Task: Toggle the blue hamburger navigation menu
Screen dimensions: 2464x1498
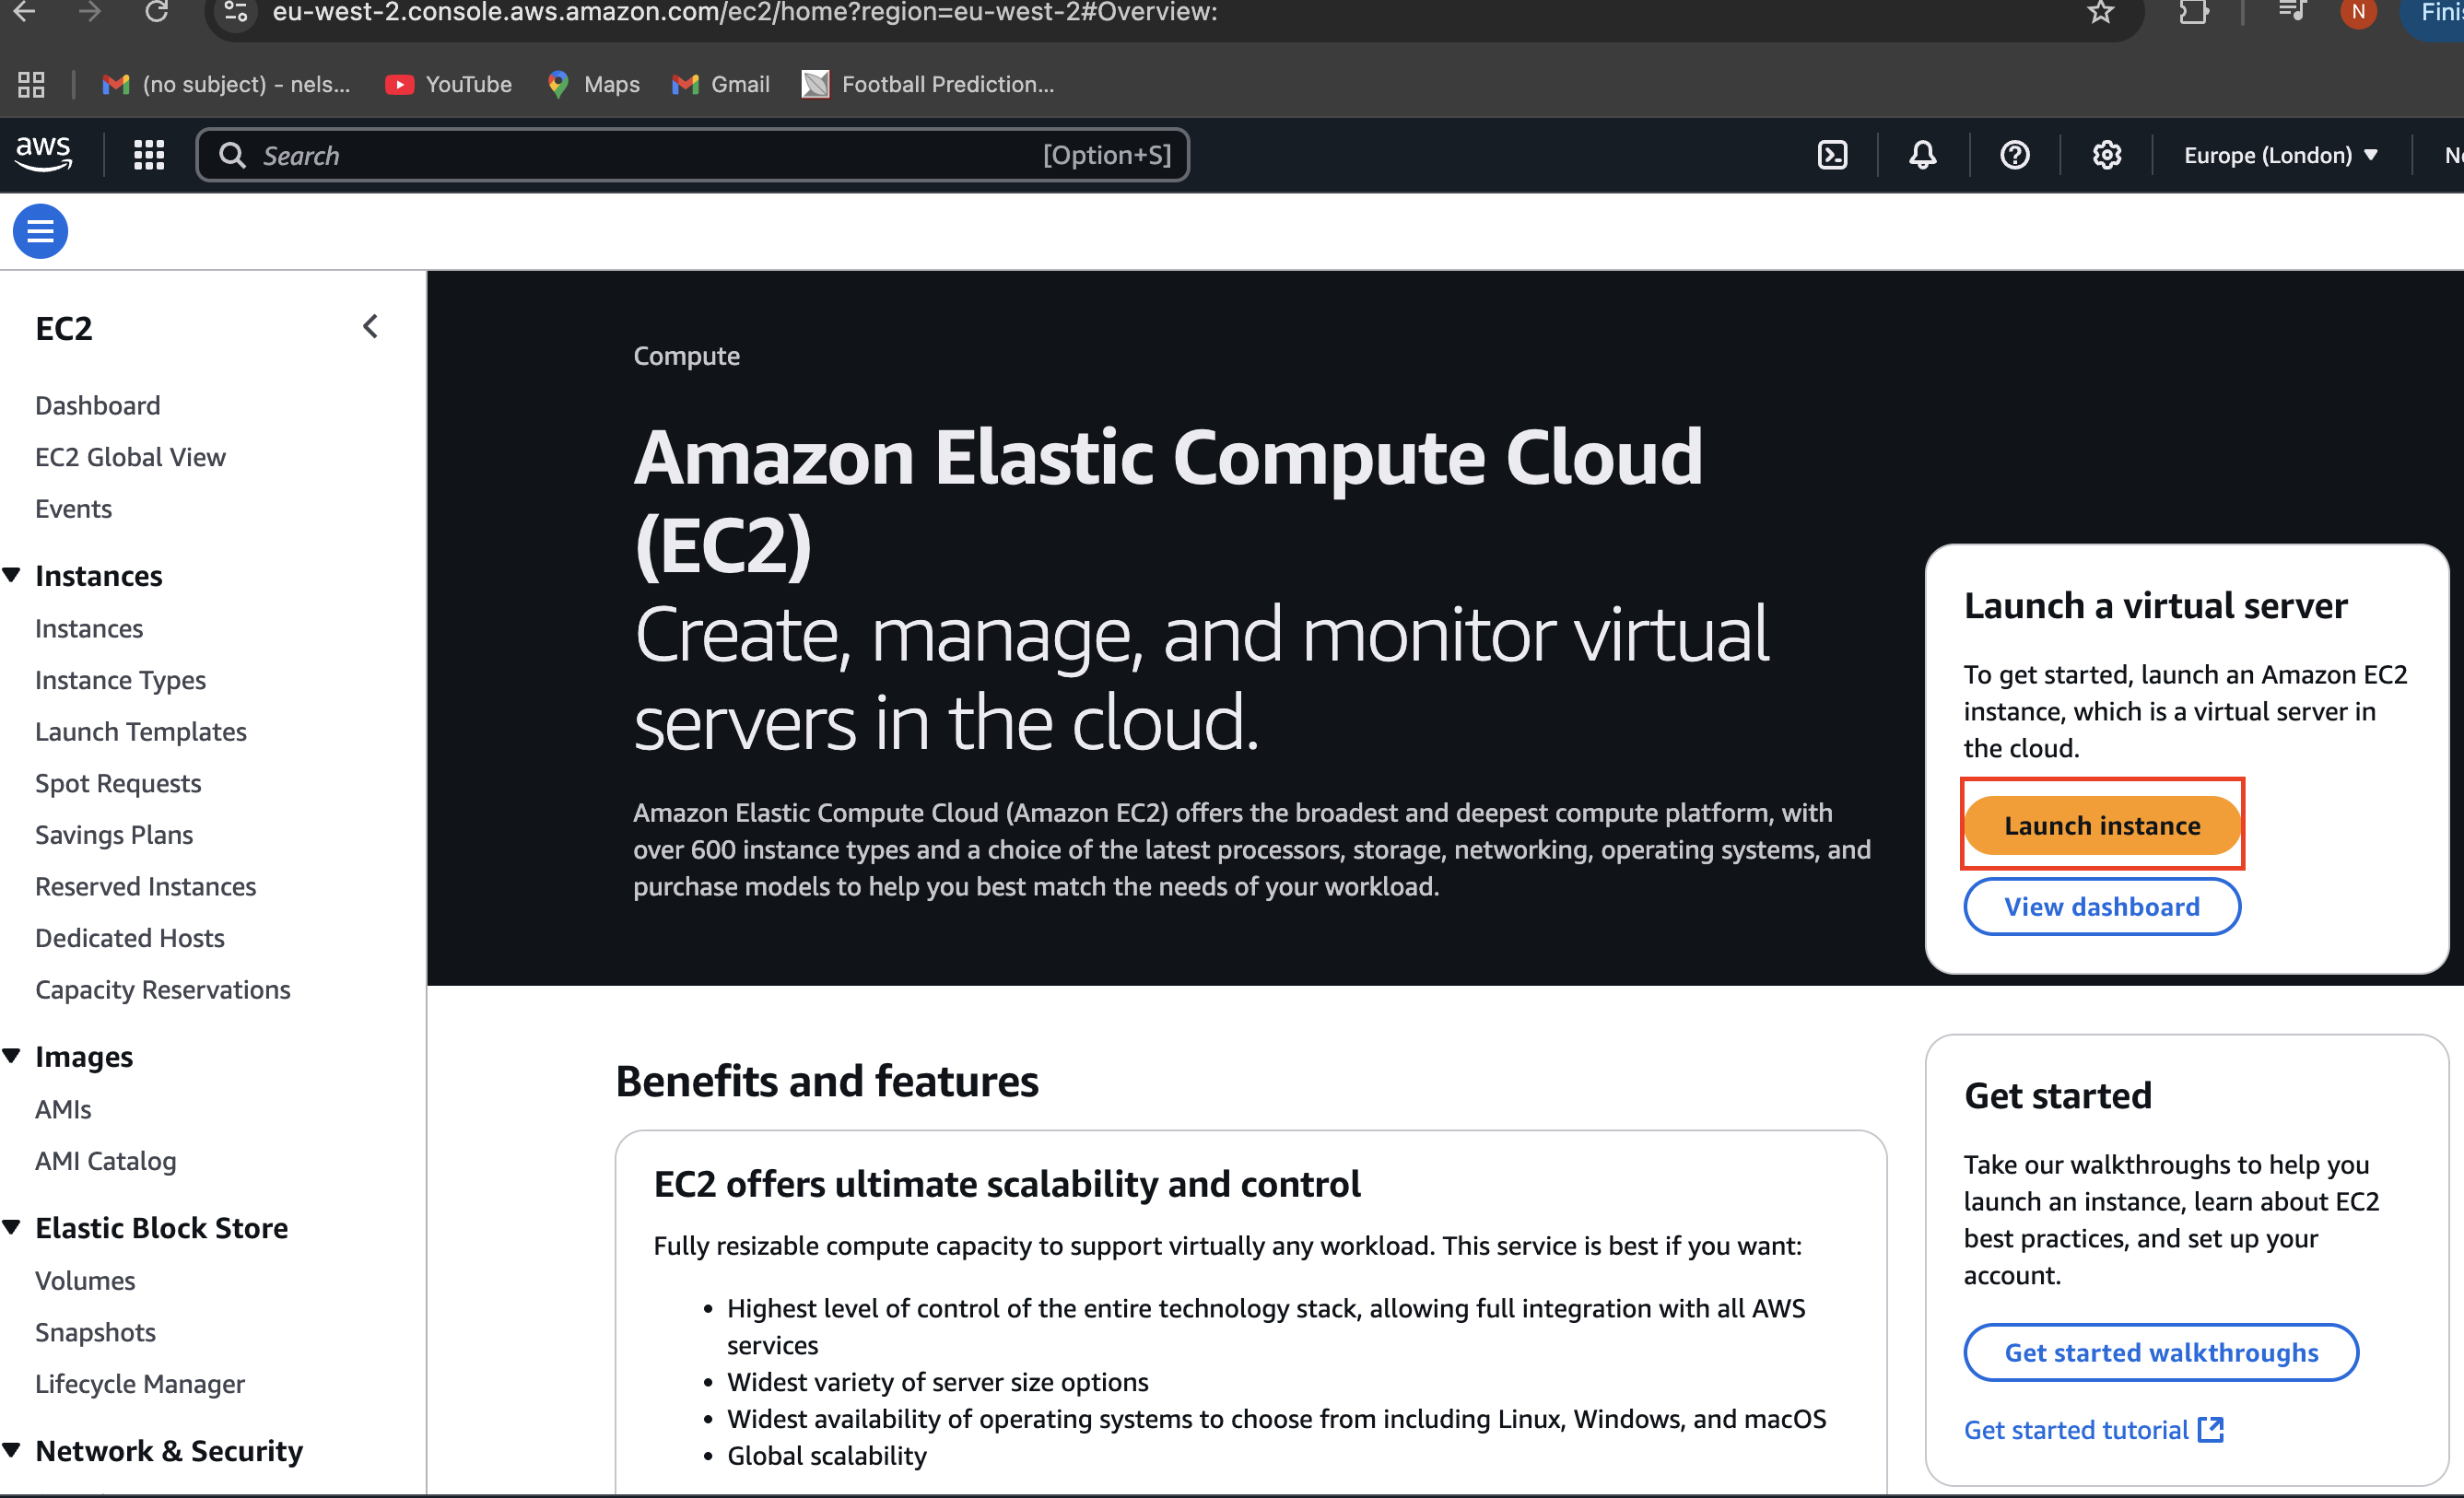Action: click(x=40, y=231)
